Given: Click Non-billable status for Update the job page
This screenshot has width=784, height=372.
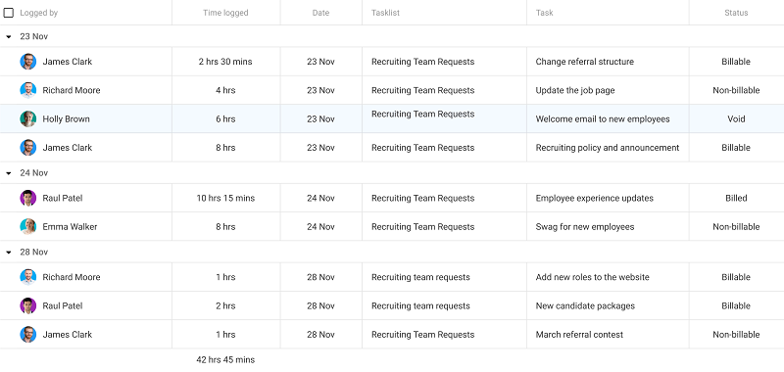Looking at the screenshot, I should point(736,90).
